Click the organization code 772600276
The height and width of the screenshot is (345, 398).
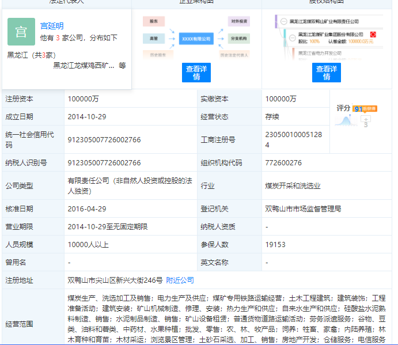click(283, 163)
